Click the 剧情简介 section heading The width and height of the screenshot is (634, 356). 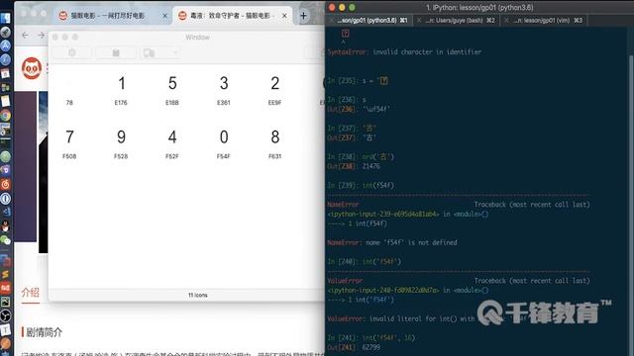click(x=44, y=332)
